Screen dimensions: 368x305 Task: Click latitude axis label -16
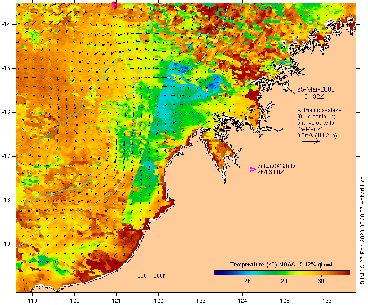tap(6, 112)
